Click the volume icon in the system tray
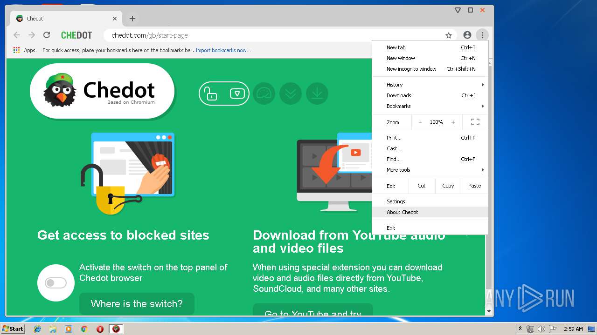Viewport: 597px width, 335px height. (541, 329)
